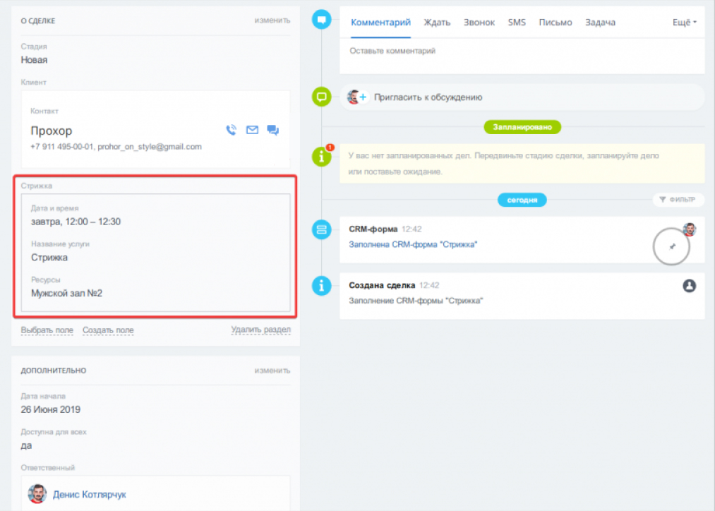Screen dimensions: 715x511
Task: Click изменить in О сделке section
Action: [272, 20]
